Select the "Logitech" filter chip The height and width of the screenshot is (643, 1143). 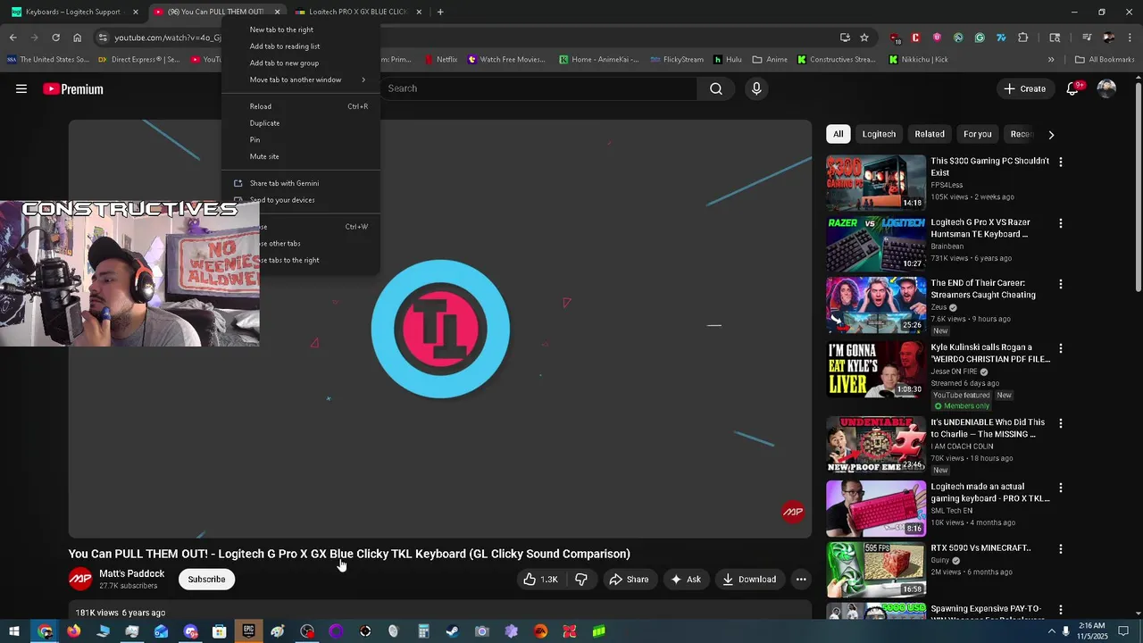tap(879, 134)
